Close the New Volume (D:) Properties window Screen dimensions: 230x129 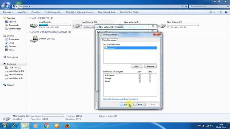tap(153, 26)
